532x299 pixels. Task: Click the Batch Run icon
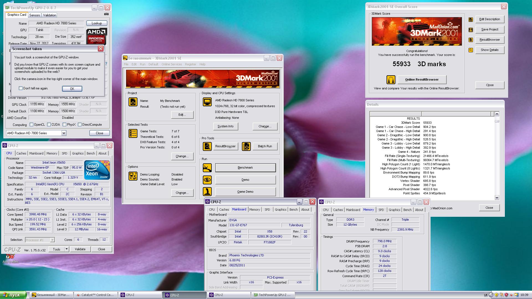coord(246,146)
